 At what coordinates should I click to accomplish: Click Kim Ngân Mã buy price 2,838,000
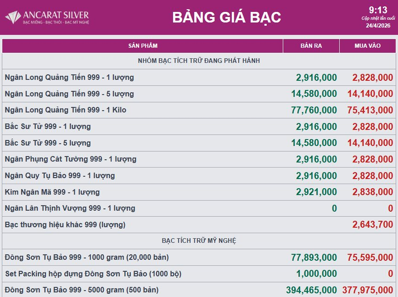tap(373, 192)
